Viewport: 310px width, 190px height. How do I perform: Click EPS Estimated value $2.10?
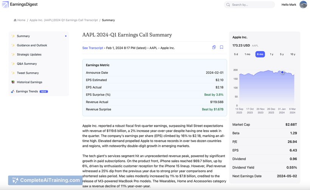tap(219, 80)
